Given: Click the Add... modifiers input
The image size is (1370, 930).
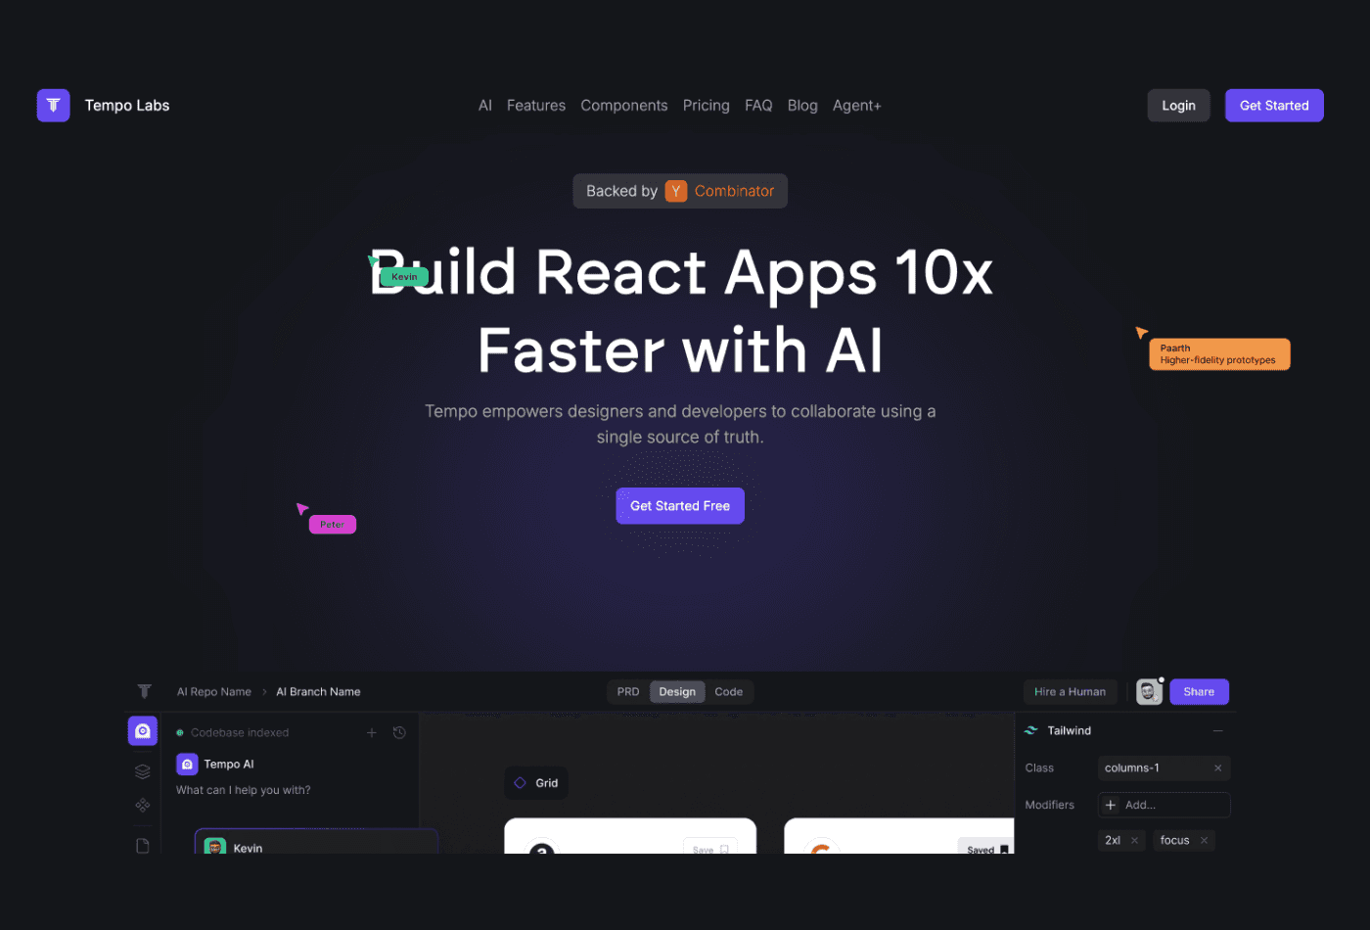Looking at the screenshot, I should (1164, 806).
